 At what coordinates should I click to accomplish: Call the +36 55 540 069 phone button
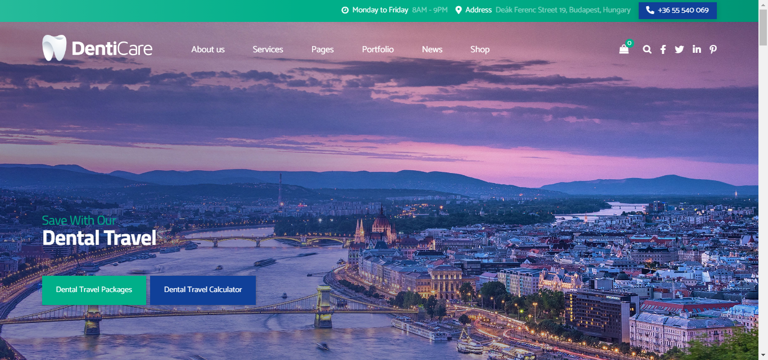click(677, 10)
